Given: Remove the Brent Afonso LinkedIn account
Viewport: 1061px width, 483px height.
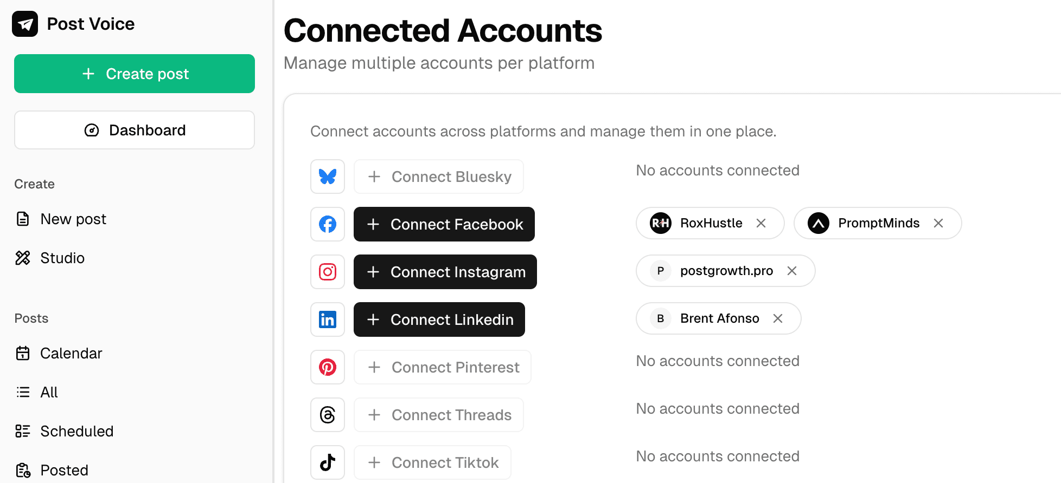Looking at the screenshot, I should point(778,318).
